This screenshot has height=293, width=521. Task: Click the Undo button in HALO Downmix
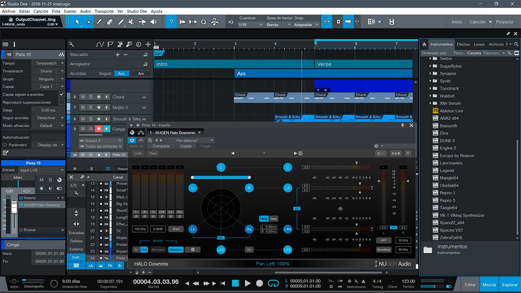138,153
